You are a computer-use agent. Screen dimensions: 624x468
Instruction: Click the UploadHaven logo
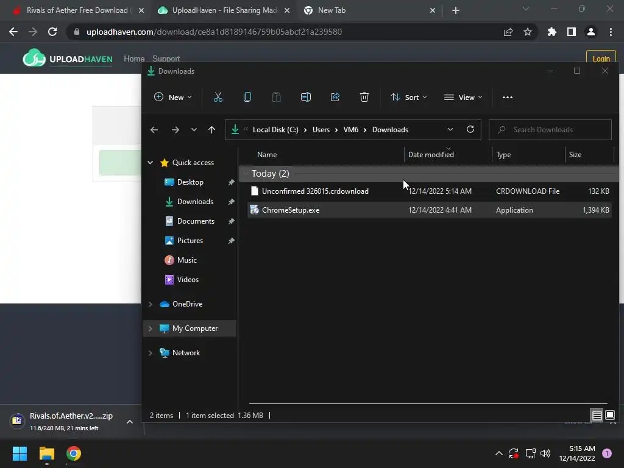pos(68,58)
